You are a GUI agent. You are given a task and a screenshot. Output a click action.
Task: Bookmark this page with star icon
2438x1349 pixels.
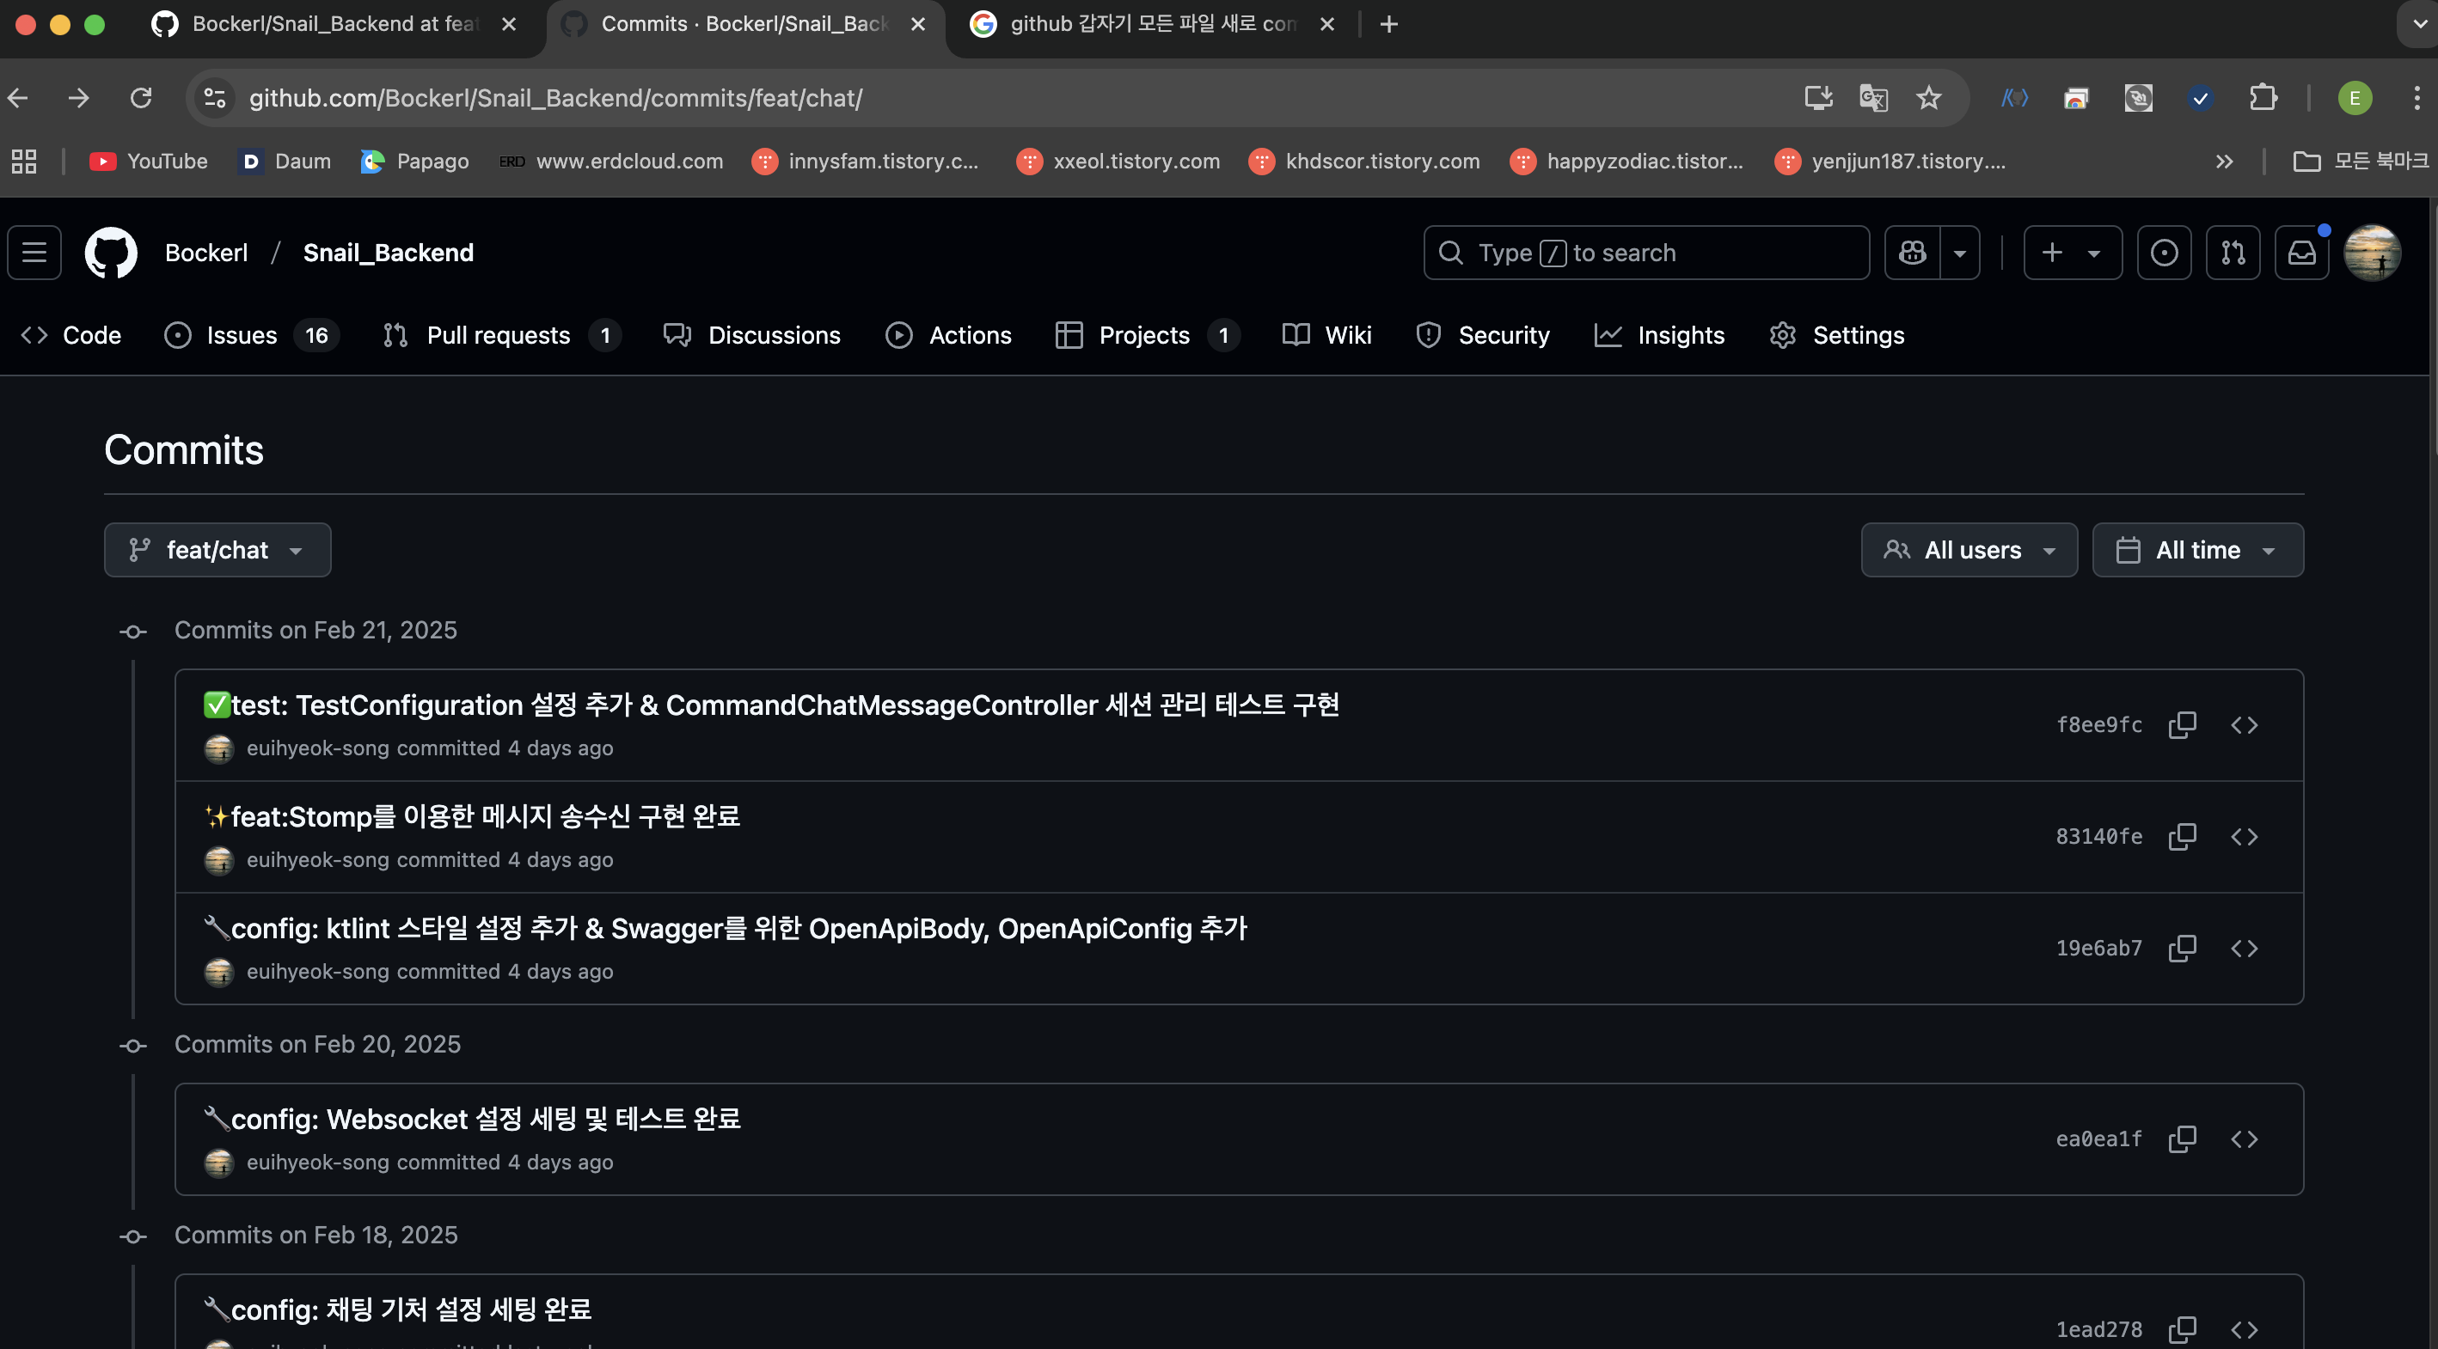click(x=1928, y=97)
